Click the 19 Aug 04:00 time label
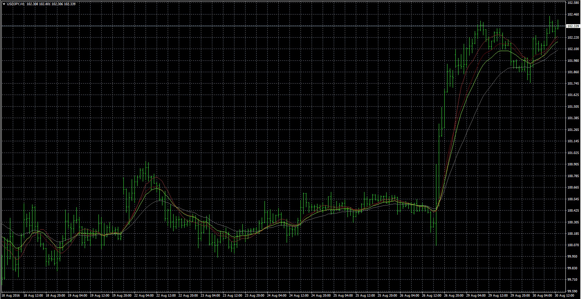 [x=77, y=296]
